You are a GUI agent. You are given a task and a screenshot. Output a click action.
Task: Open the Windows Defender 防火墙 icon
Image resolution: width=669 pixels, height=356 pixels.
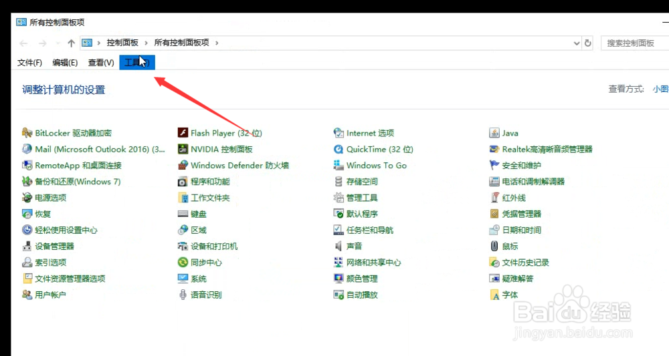183,165
